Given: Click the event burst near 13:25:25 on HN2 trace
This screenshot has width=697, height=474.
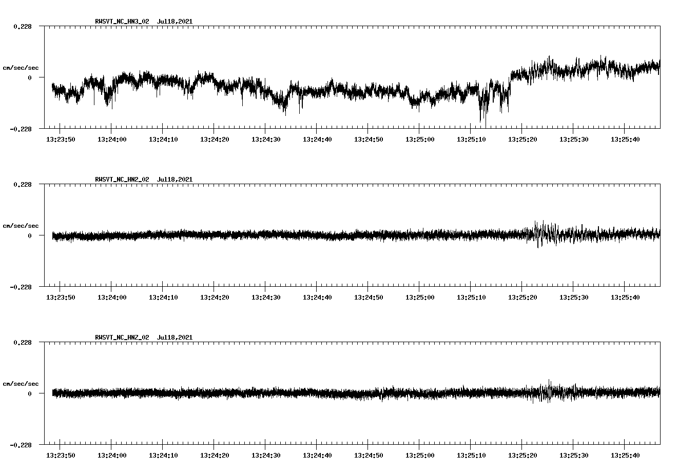Looking at the screenshot, I should click(x=544, y=236).
